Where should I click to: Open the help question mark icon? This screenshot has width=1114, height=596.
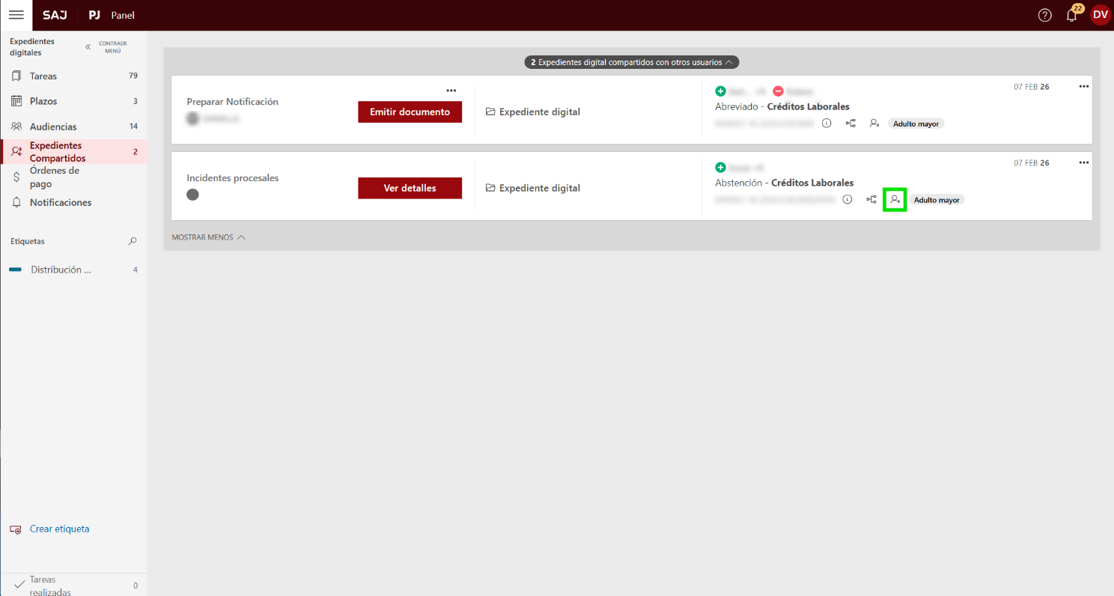pyautogui.click(x=1044, y=15)
